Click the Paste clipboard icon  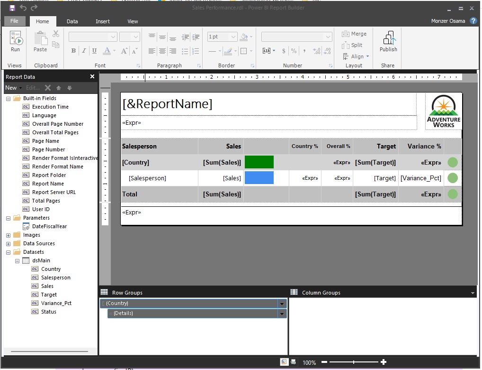coord(40,40)
